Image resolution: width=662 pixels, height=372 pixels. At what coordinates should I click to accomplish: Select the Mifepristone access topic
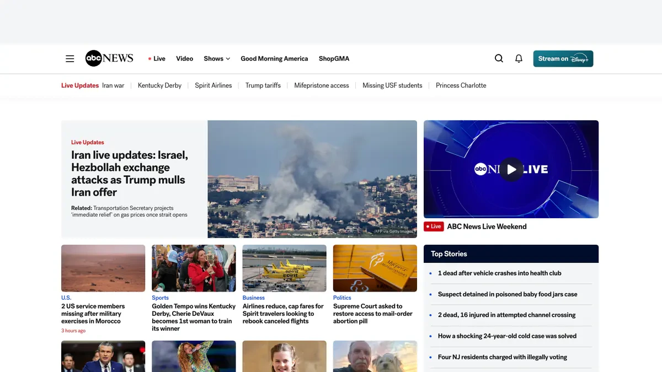(x=322, y=85)
